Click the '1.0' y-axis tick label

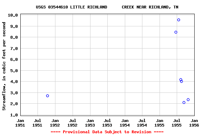pos(14,115)
